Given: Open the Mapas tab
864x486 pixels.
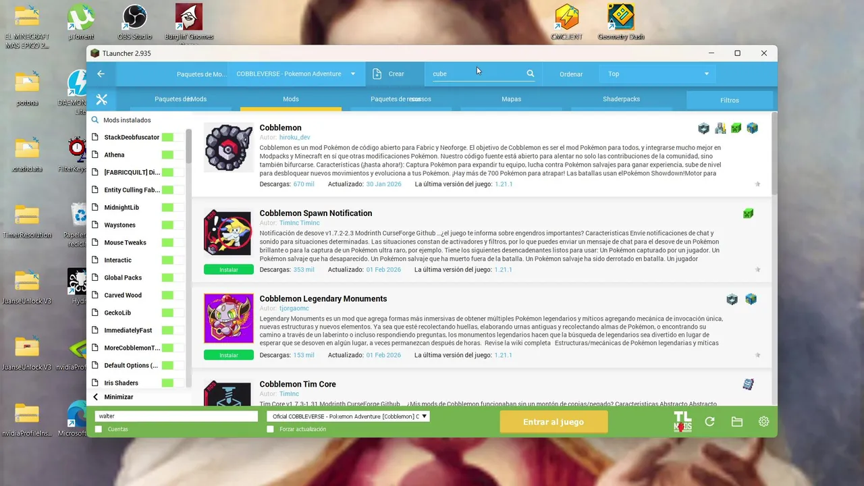Looking at the screenshot, I should (x=511, y=99).
